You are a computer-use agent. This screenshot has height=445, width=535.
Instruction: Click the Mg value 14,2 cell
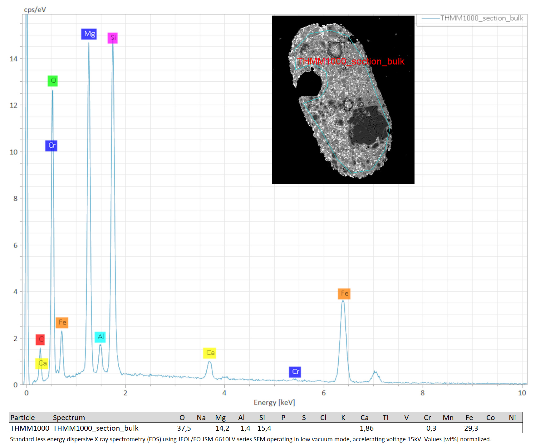click(222, 428)
